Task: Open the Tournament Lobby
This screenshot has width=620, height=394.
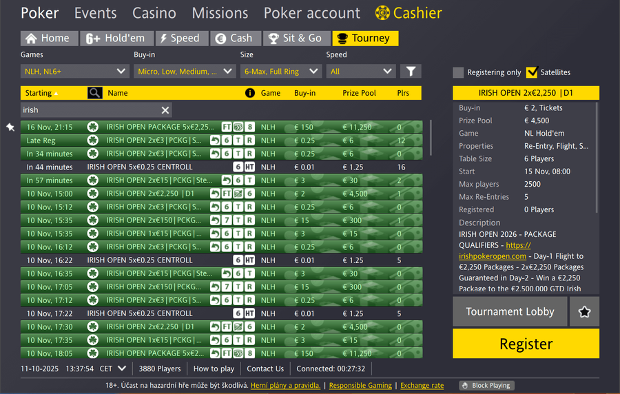Action: tap(510, 312)
